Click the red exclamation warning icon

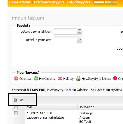pyautogui.click(x=115, y=78)
